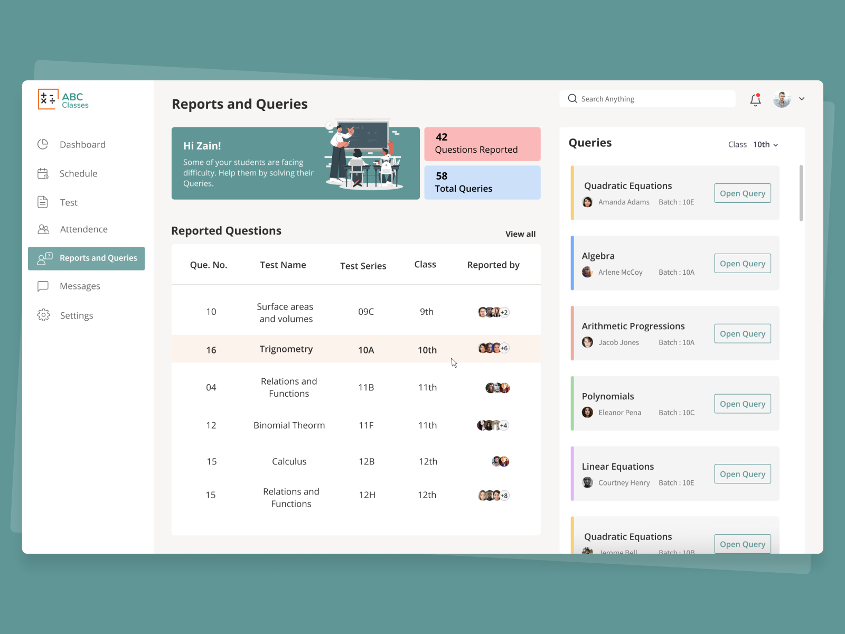Click the Settings gear icon
The width and height of the screenshot is (845, 634).
tap(43, 315)
